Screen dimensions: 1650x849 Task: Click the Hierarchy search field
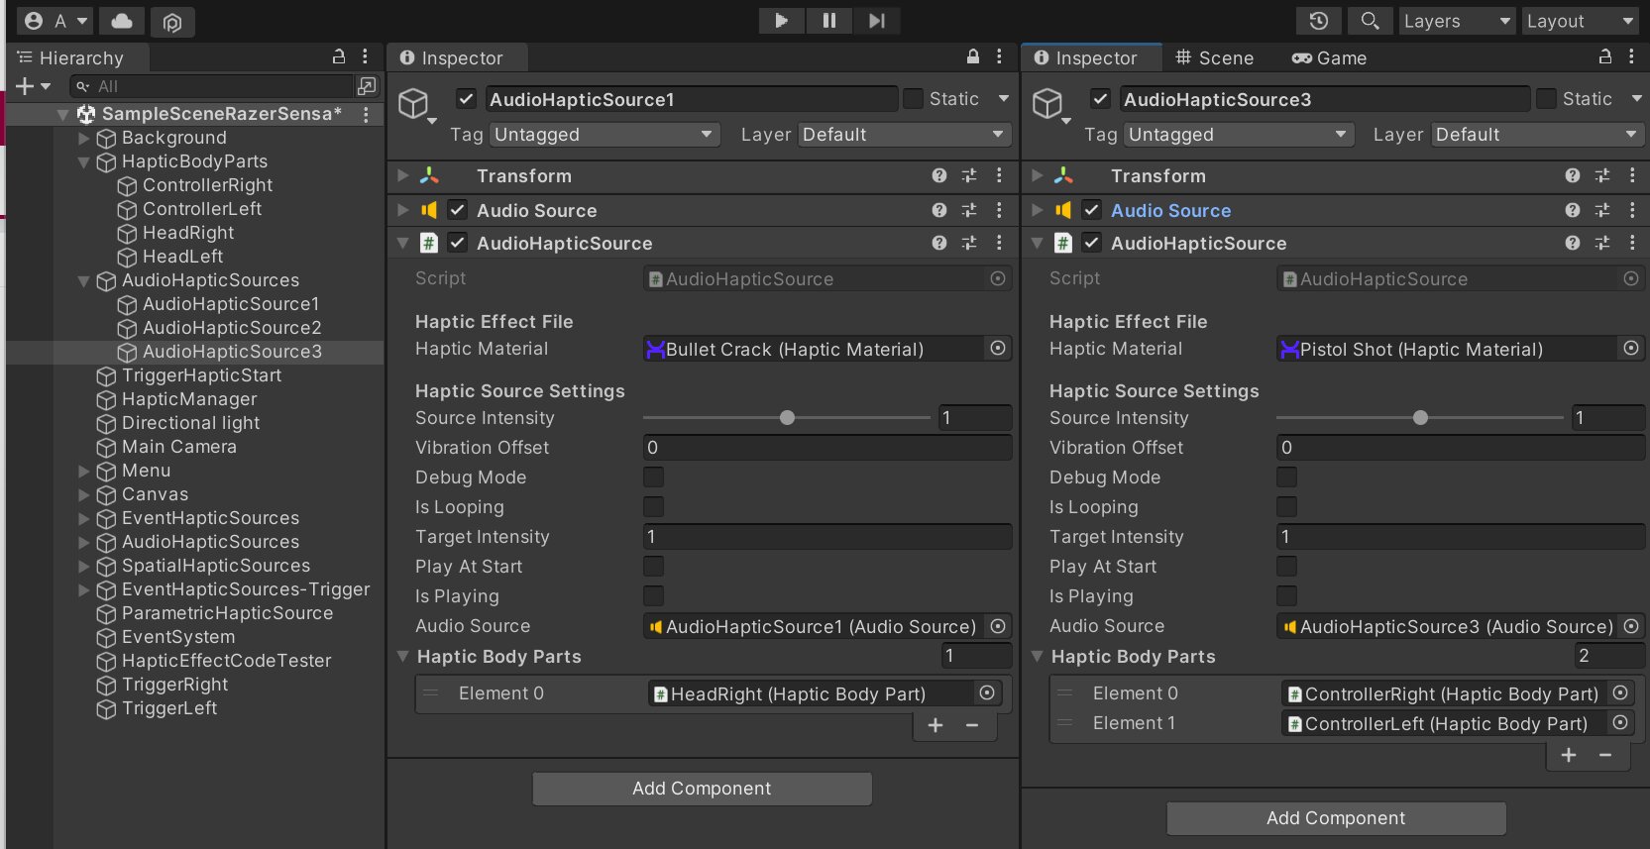coord(212,86)
